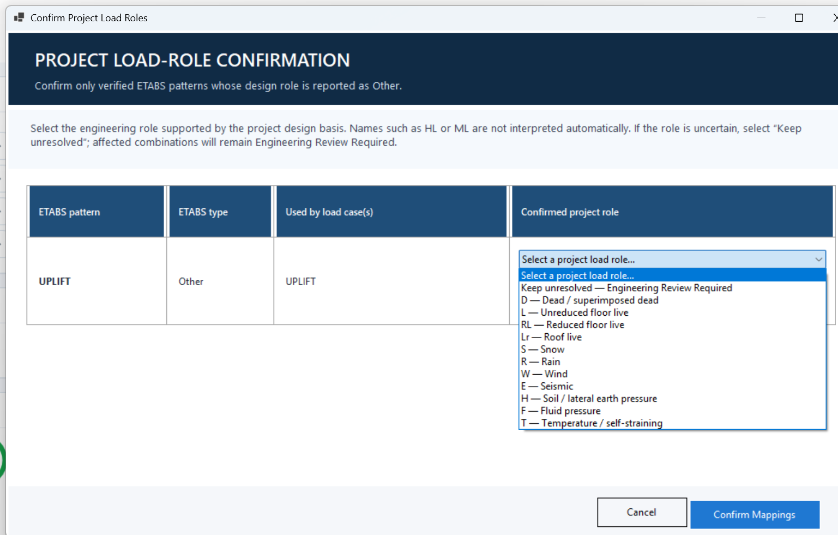The width and height of the screenshot is (838, 535).
Task: Choose S — Snow role
Action: (672, 350)
